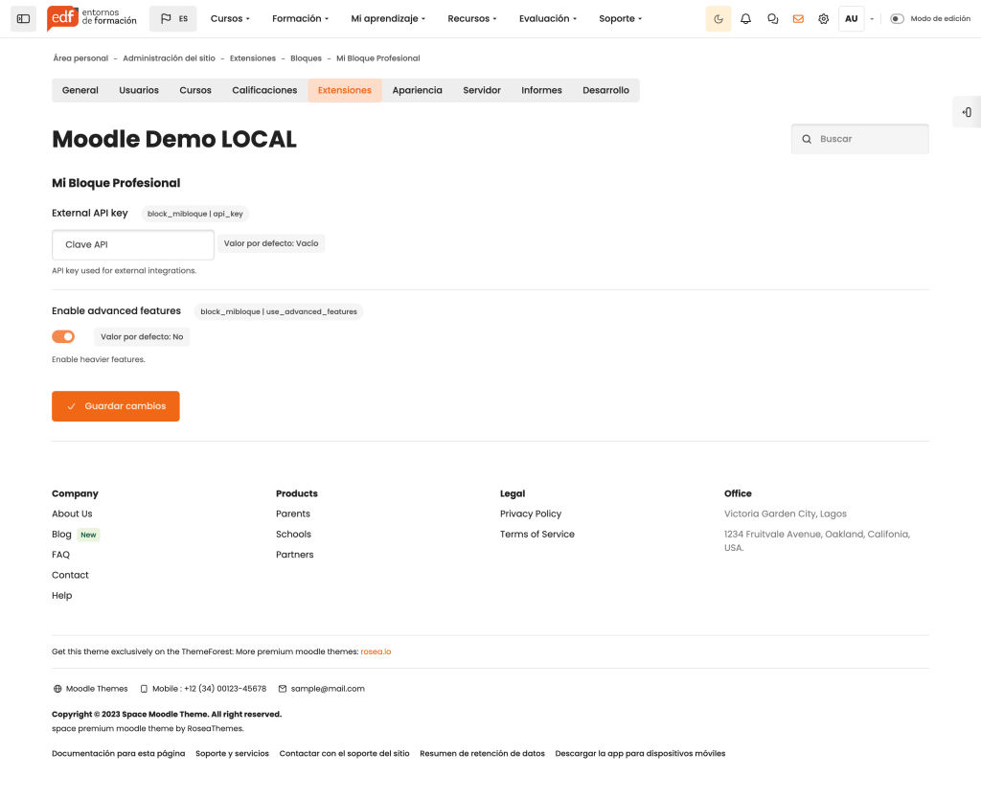This screenshot has height=799, width=981.
Task: Click inside the Clave API input field
Action: [132, 244]
